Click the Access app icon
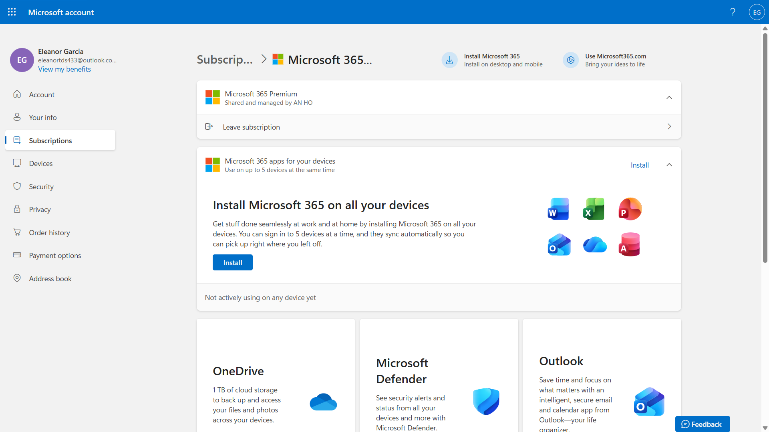Screen dimensions: 769x432 pos(629,244)
